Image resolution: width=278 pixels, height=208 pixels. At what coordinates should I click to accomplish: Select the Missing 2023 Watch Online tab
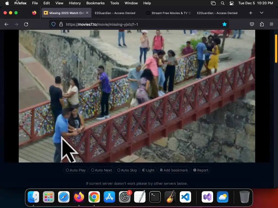tap(67, 13)
